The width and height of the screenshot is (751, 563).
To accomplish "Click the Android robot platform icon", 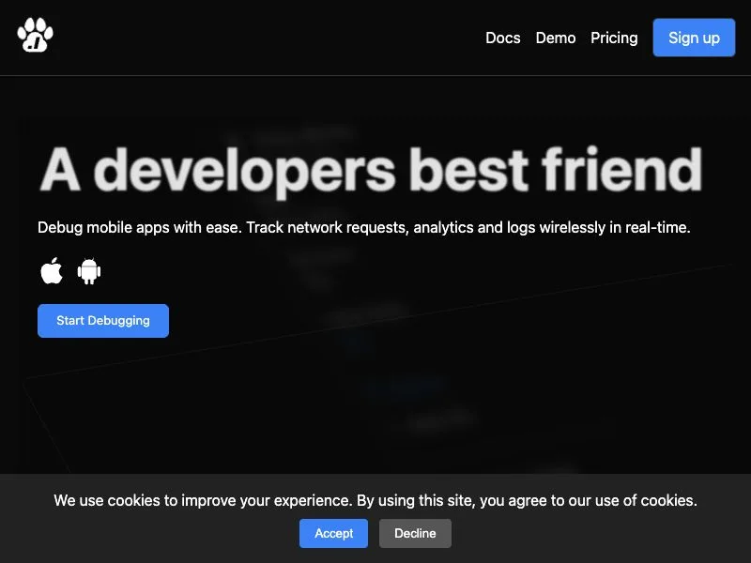I will (x=89, y=271).
